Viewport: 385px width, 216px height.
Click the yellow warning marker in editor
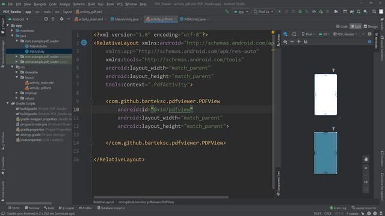(273, 32)
